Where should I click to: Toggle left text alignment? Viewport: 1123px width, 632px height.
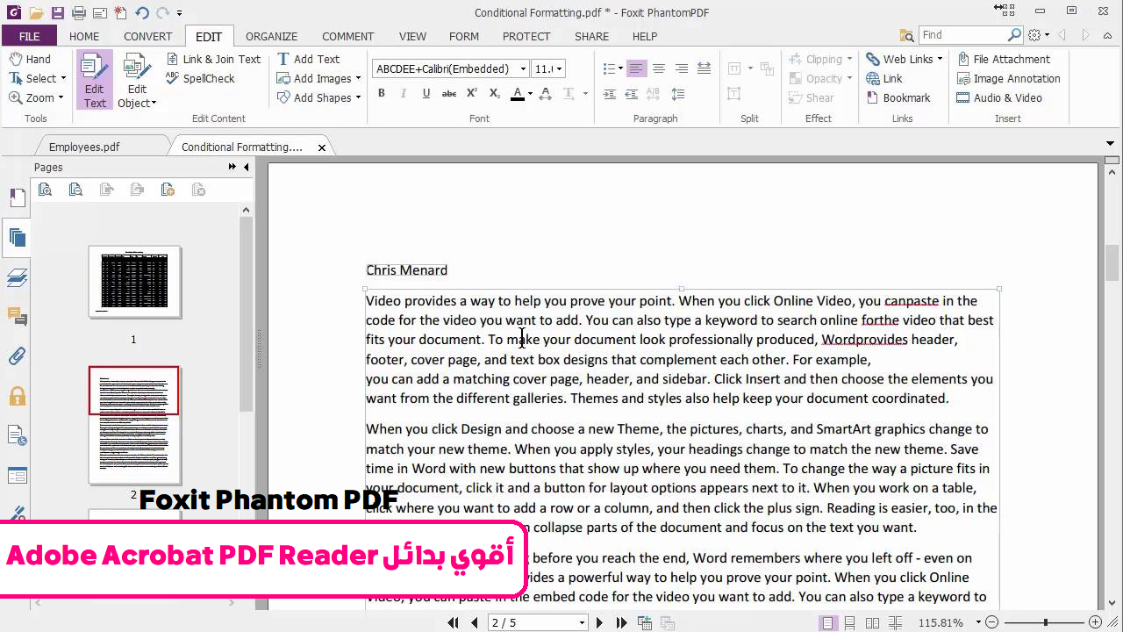(636, 68)
